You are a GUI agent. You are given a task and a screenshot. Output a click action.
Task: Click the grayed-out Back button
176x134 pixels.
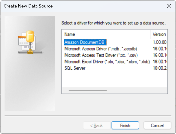click(x=96, y=125)
